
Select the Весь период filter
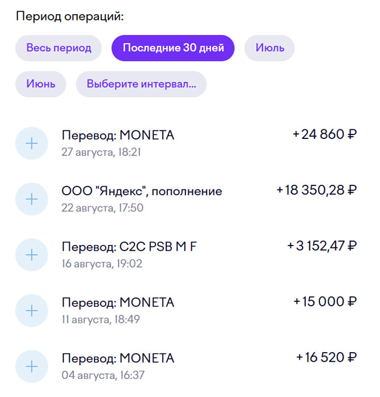click(58, 48)
